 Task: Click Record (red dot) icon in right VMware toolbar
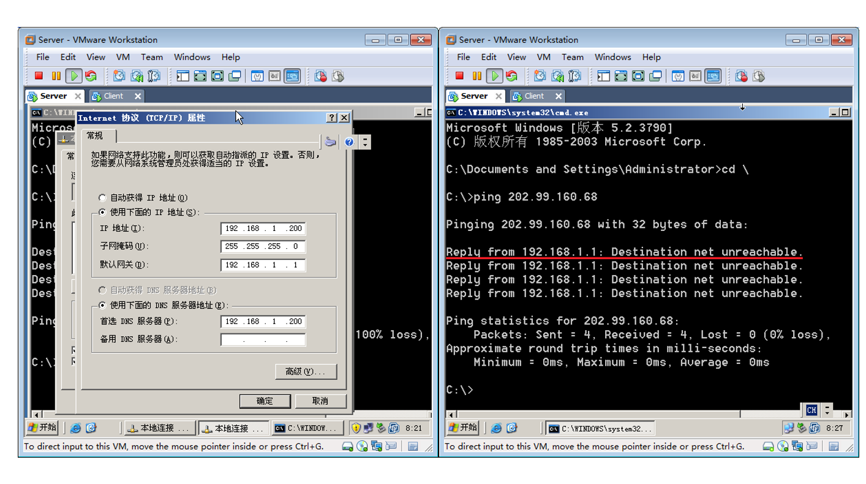pyautogui.click(x=741, y=76)
